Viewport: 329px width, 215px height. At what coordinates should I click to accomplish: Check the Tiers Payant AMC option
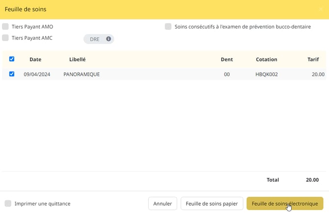(5, 38)
